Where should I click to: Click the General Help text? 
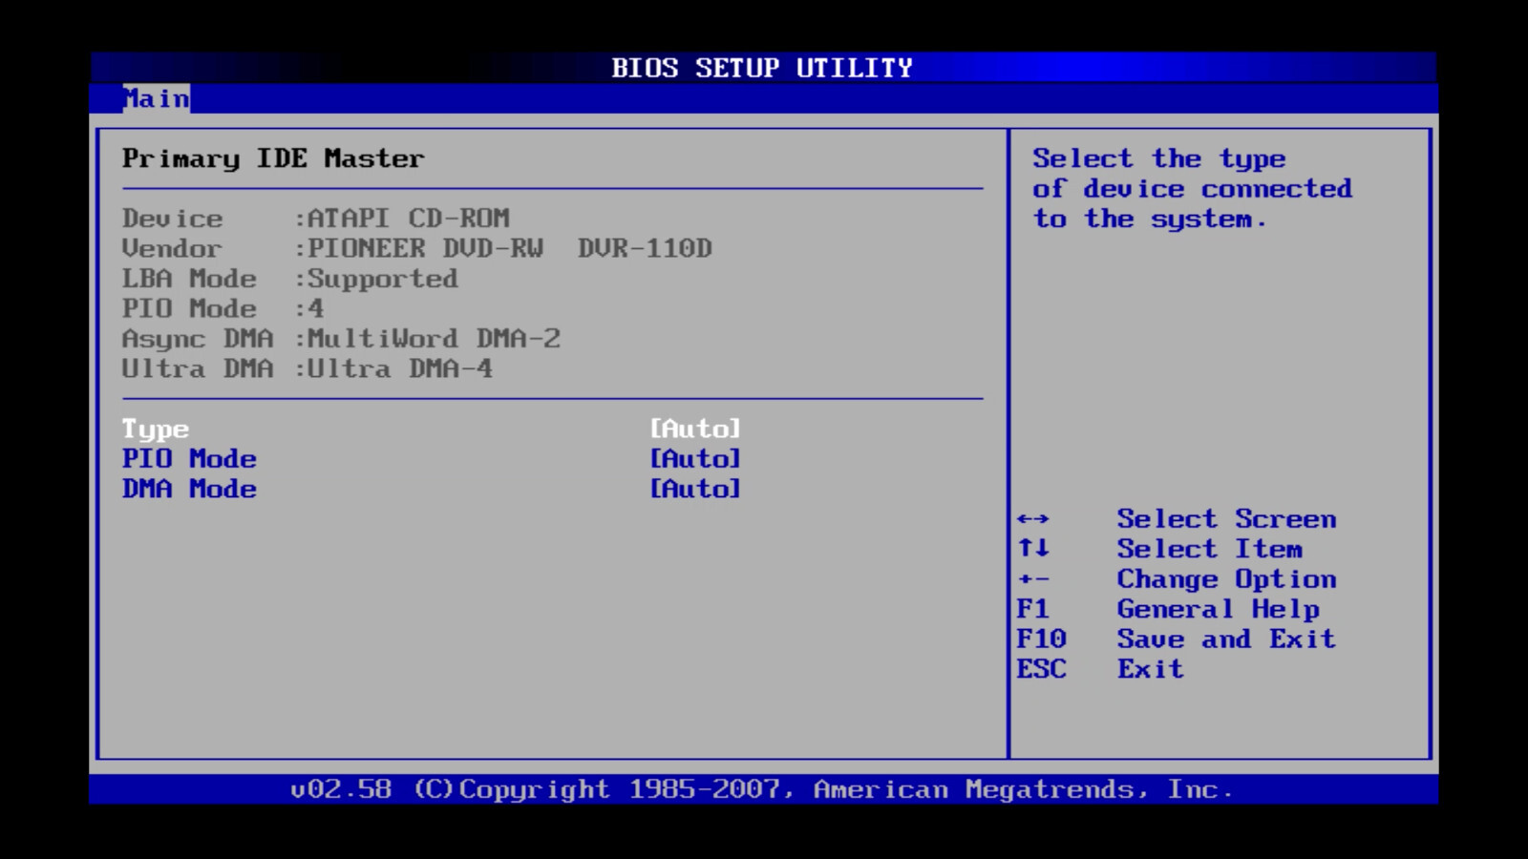click(1219, 609)
